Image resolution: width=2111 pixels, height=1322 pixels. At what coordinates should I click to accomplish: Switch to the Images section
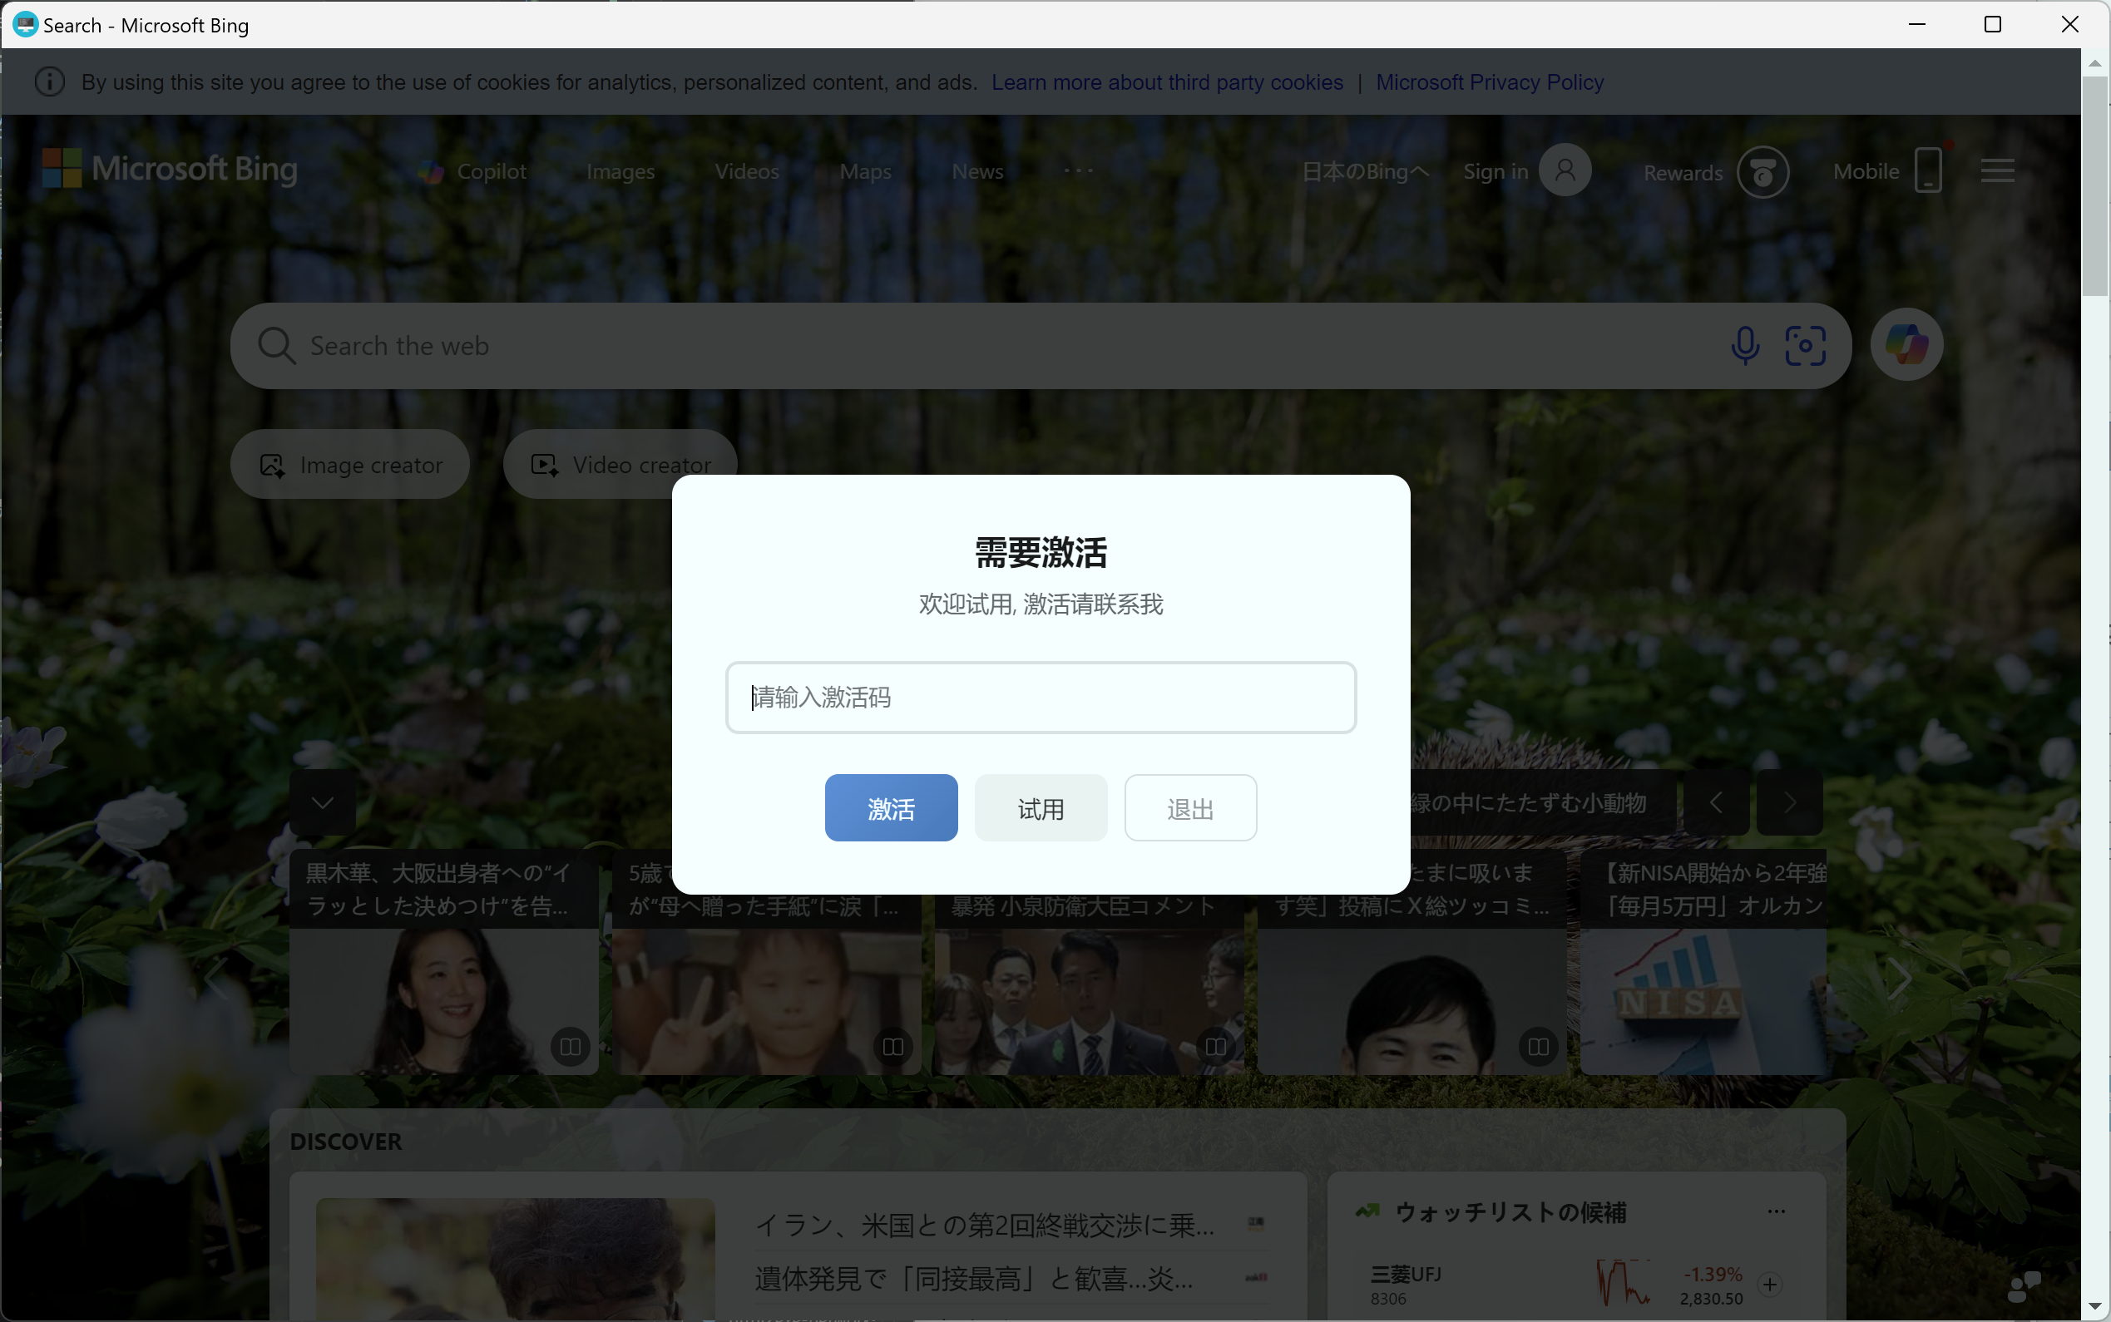[x=620, y=171]
